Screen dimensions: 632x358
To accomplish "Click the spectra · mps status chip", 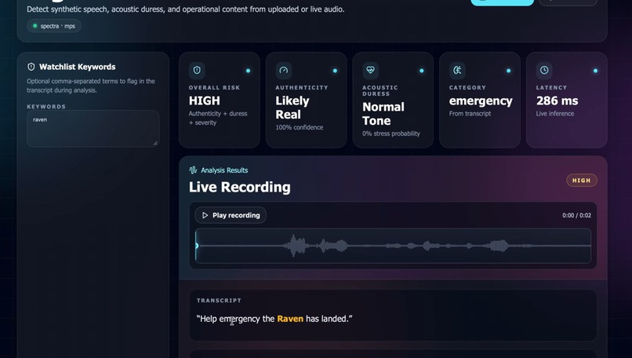I will [x=54, y=26].
